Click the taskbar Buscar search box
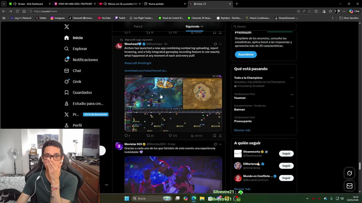The image size is (362, 203). [152, 198]
